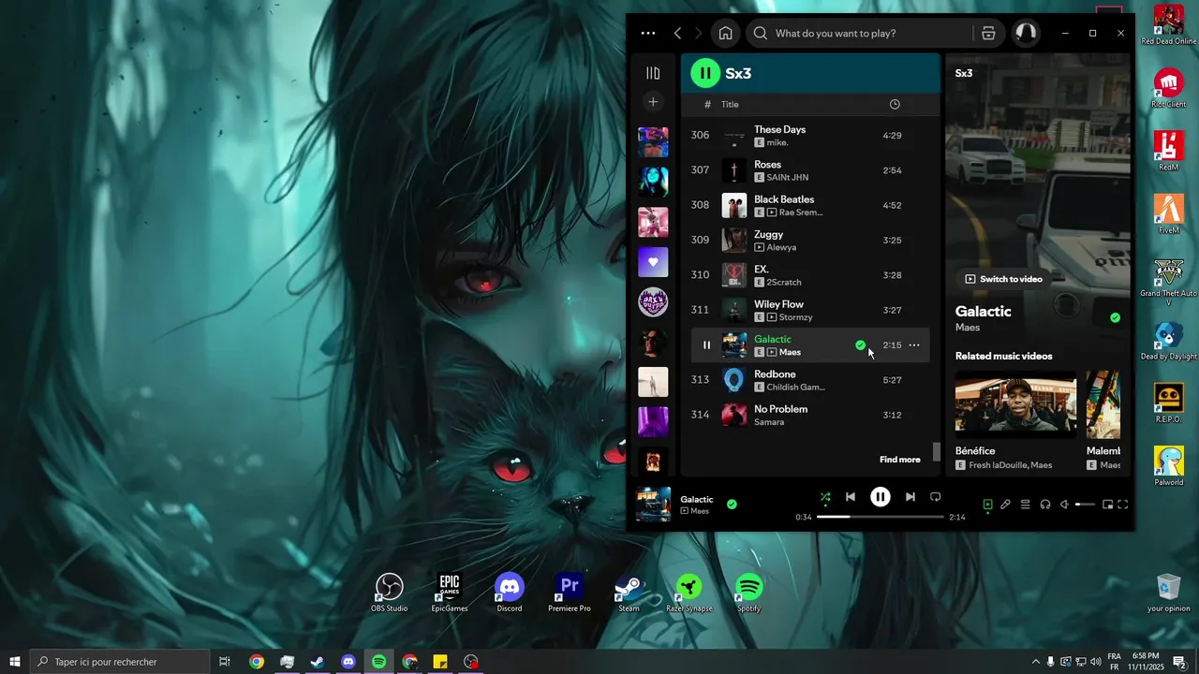Pause the Sx3 playlist with the green button

[705, 73]
